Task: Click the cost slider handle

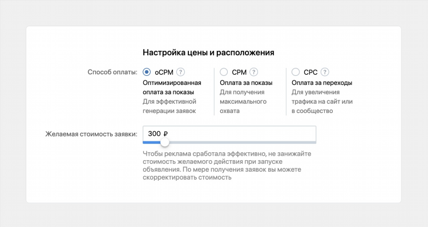Action: (164, 142)
